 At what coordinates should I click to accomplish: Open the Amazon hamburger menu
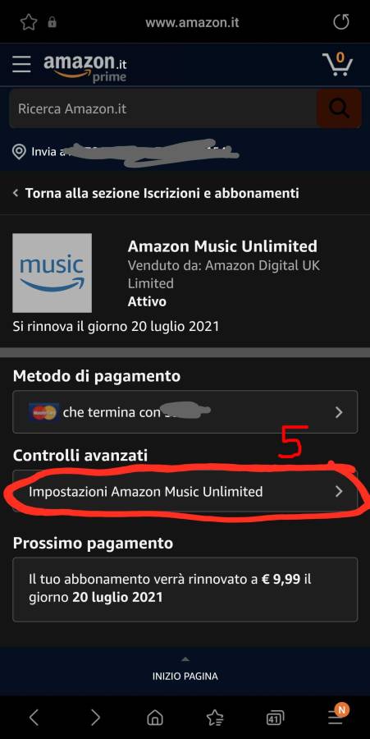click(21, 64)
